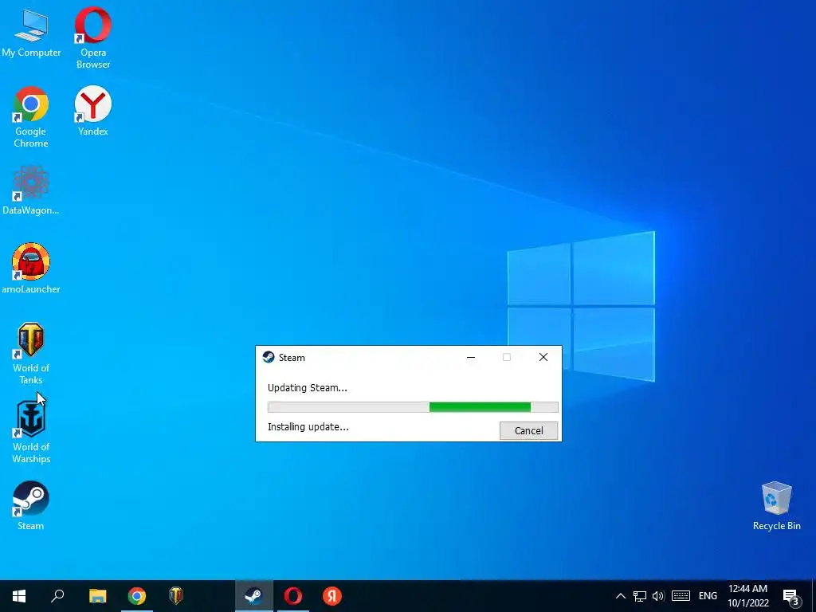Select Recycle Bin desktop icon
The height and width of the screenshot is (612, 816).
(776, 506)
